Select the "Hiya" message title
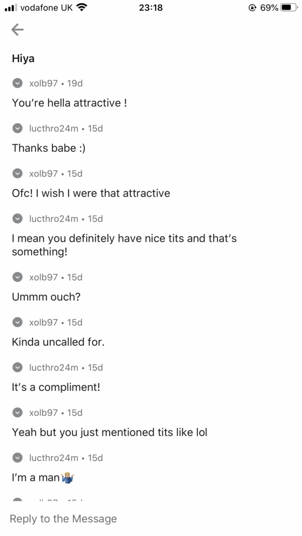Viewport: 302px width, 536px height. pyautogui.click(x=23, y=59)
